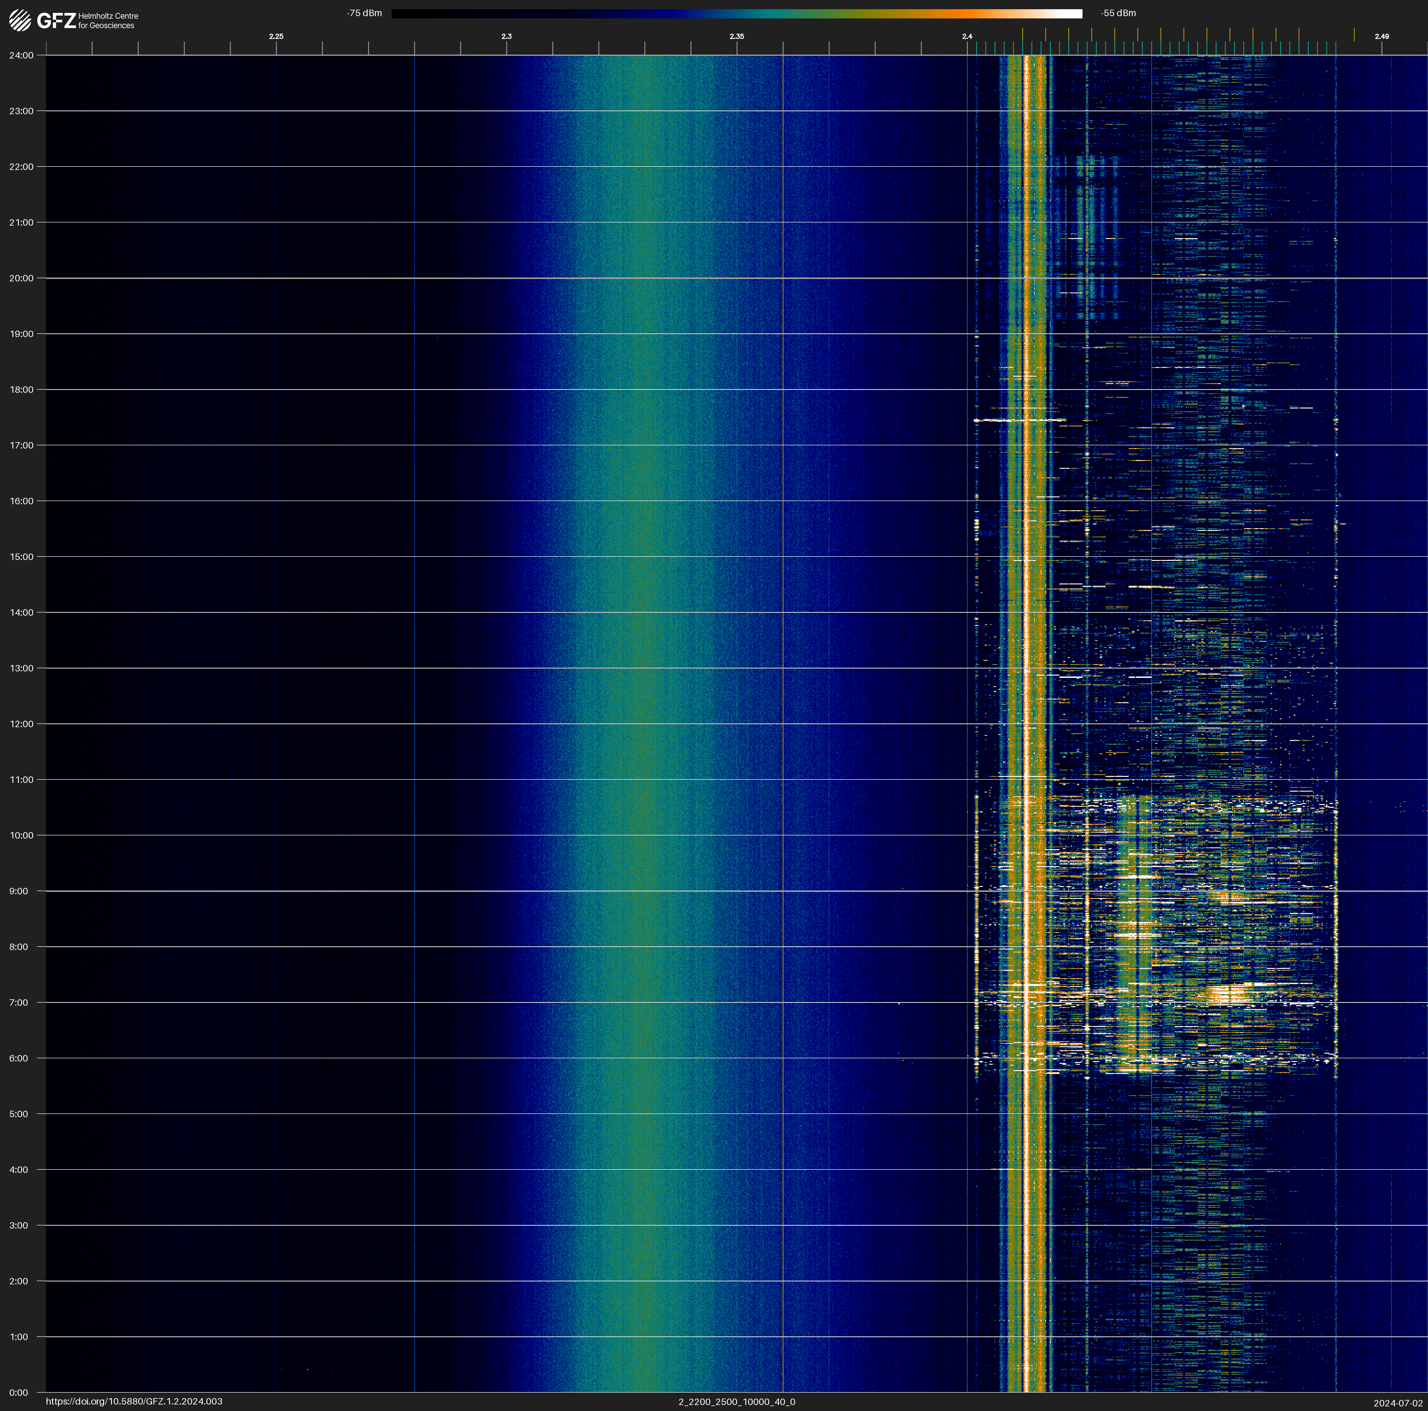Click the 12:00 time axis label

pos(22,724)
